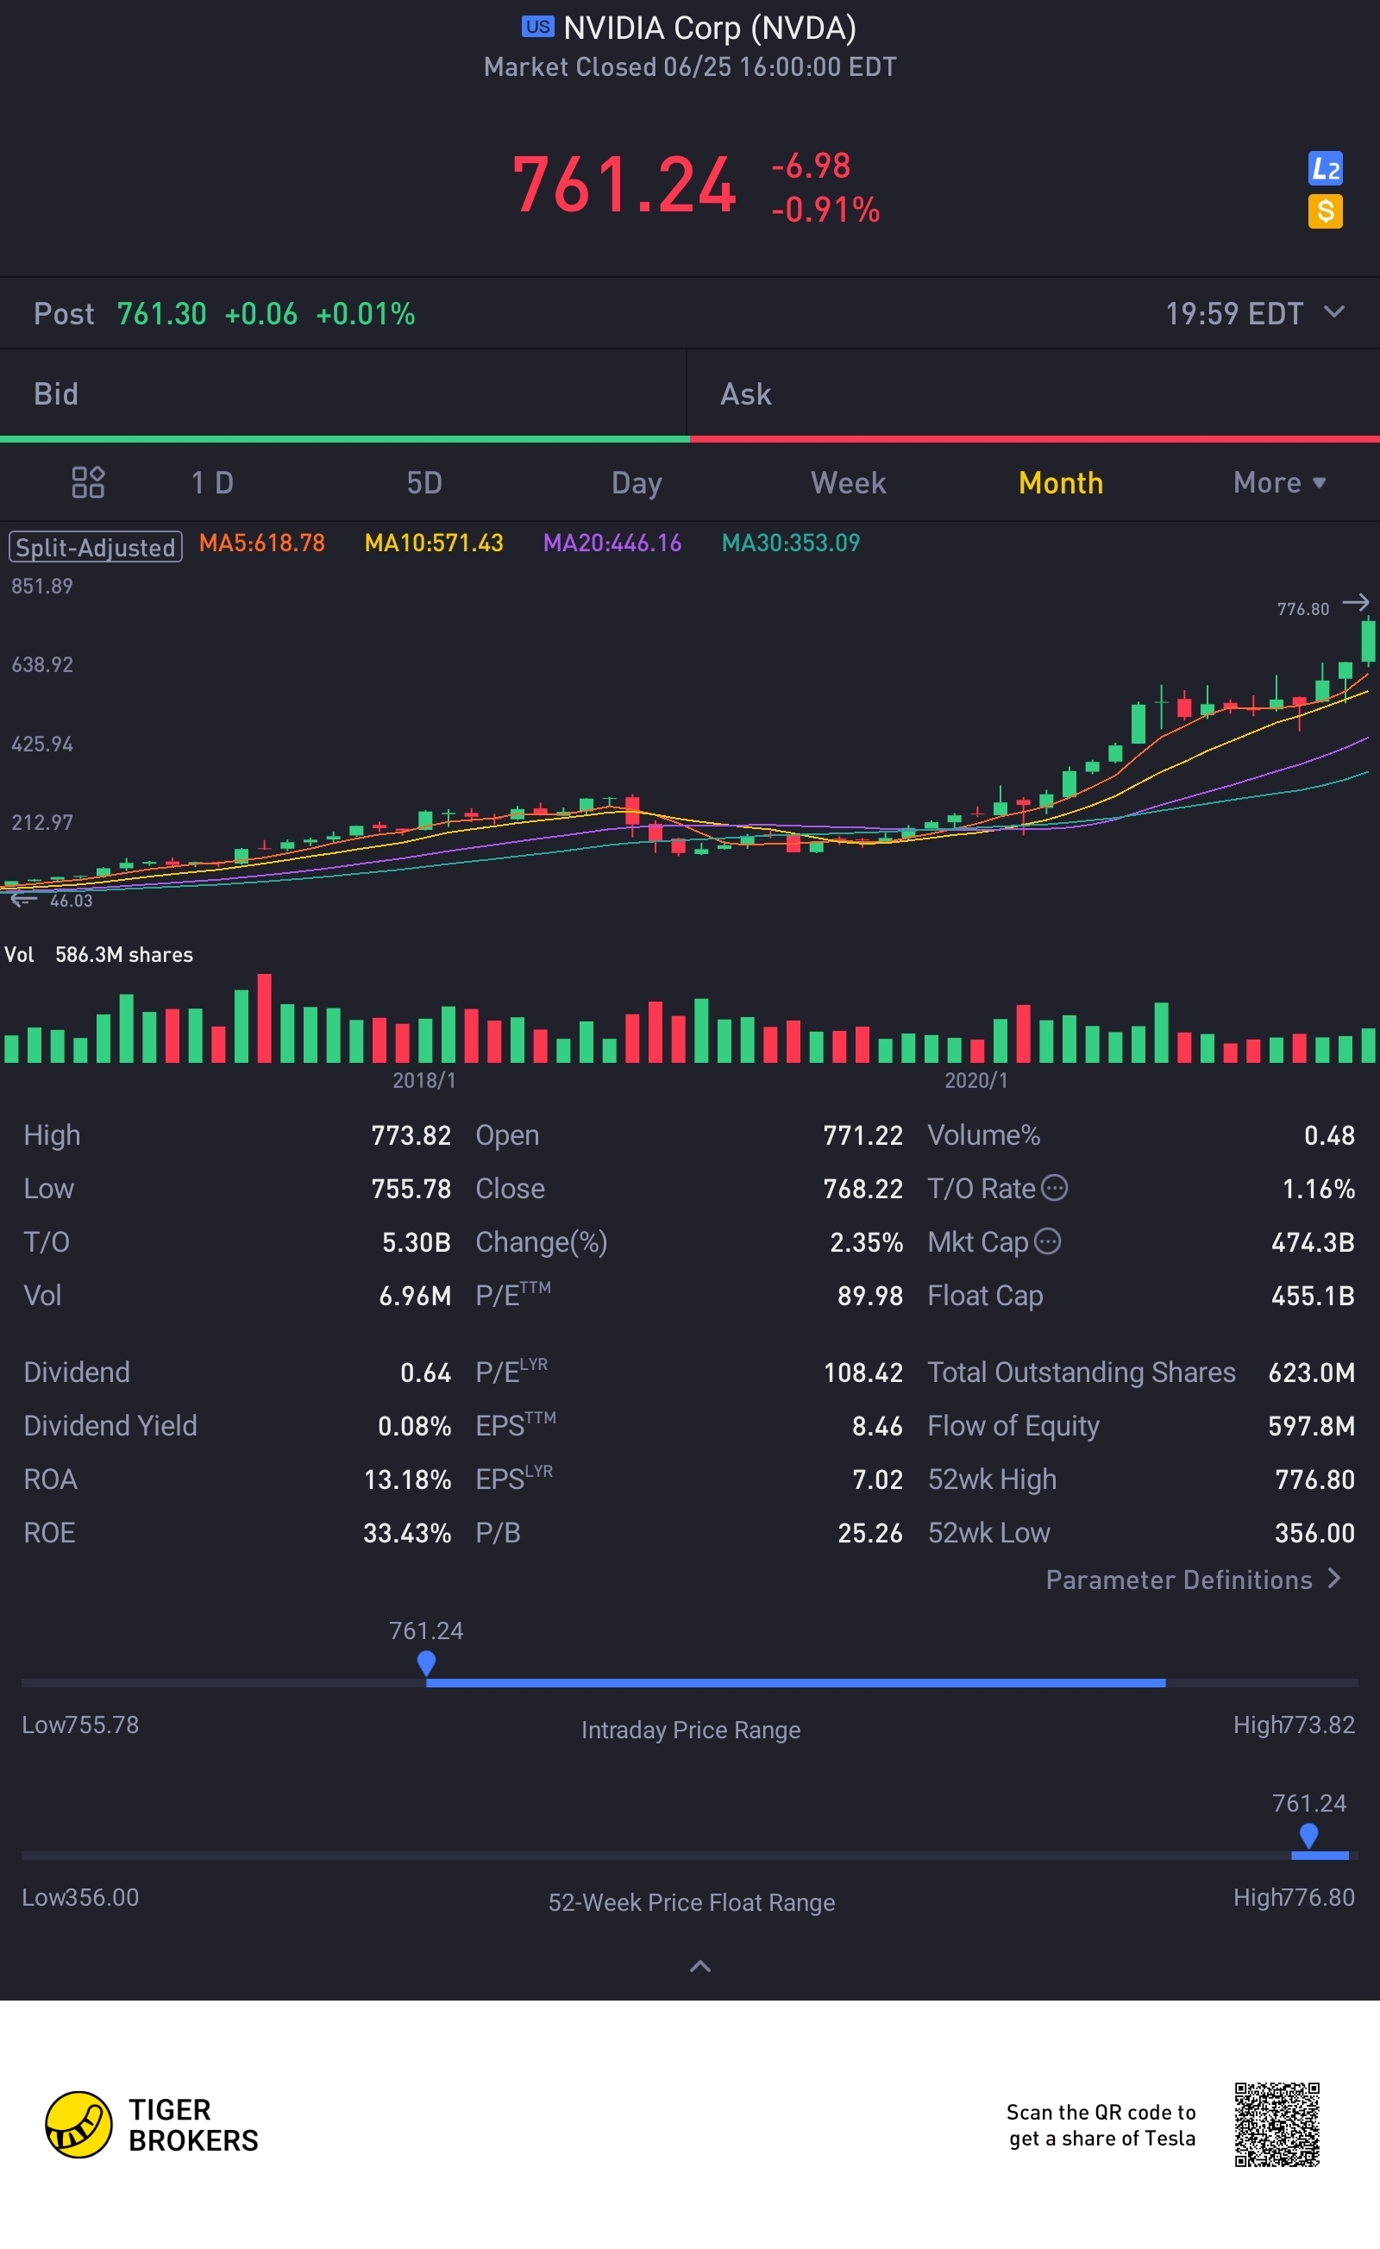Select the Day candlestick tab
Screen dimensions: 1380x2249
coord(637,483)
